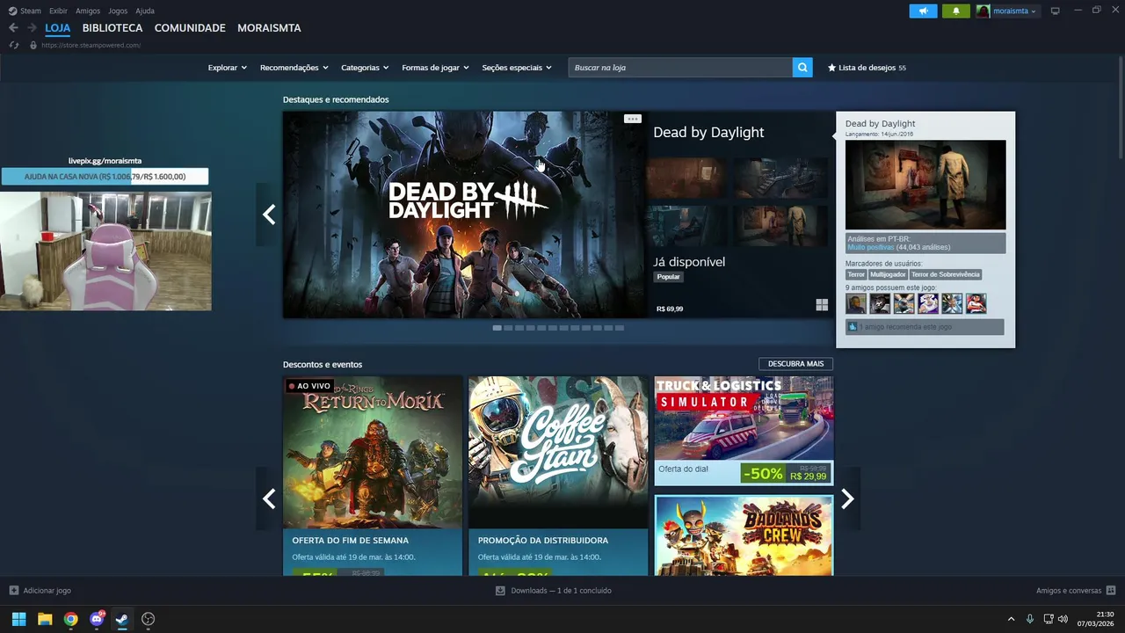The width and height of the screenshot is (1125, 633).
Task: Click the Multijogador user tag
Action: [x=888, y=274]
